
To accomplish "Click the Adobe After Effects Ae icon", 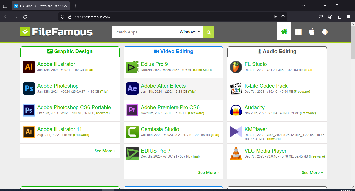I will click(x=132, y=88).
